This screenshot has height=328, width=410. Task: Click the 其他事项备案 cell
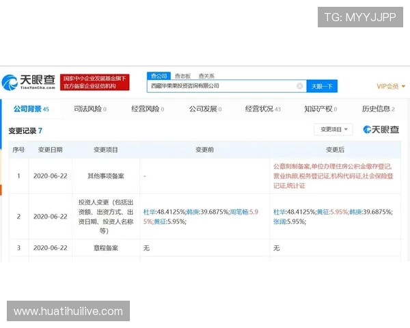tap(106, 176)
